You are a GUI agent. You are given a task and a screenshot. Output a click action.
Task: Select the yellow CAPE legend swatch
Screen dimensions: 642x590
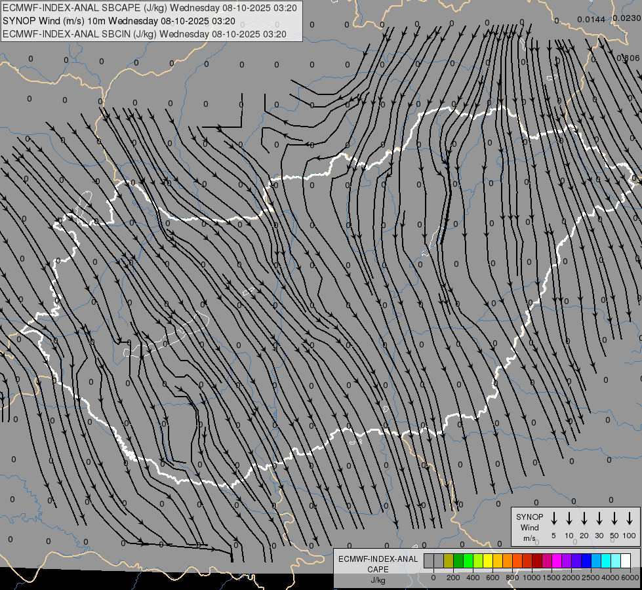point(488,560)
